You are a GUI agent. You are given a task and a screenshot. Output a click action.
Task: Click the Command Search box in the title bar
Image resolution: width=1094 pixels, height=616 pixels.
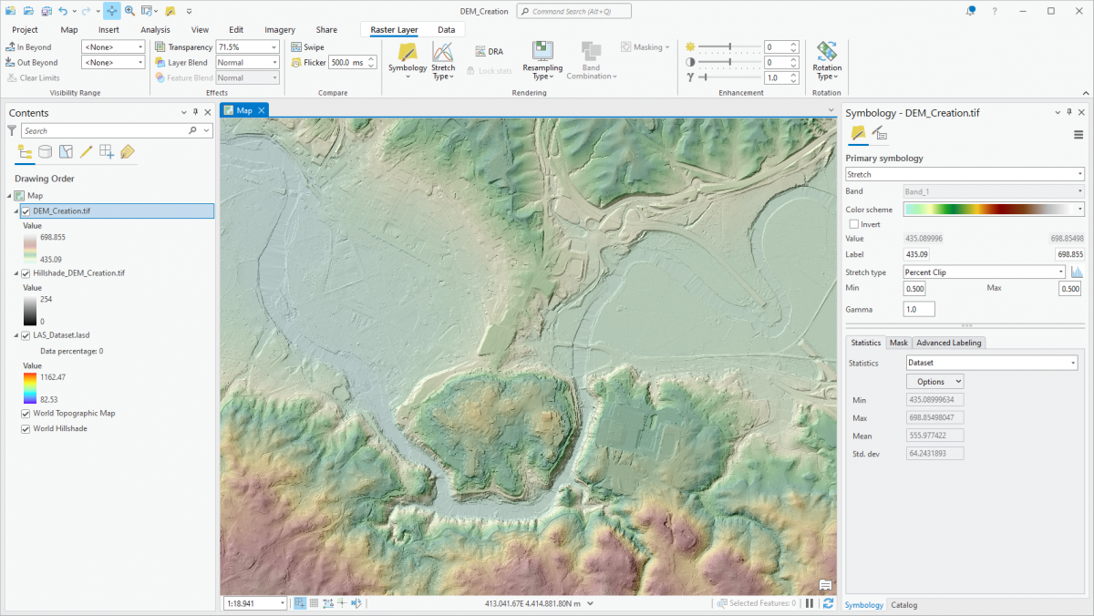click(x=573, y=11)
